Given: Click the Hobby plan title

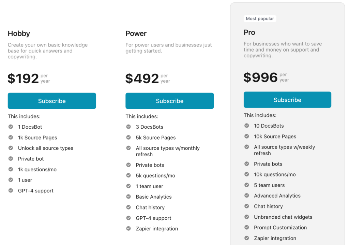Looking at the screenshot, I should (19, 33).
